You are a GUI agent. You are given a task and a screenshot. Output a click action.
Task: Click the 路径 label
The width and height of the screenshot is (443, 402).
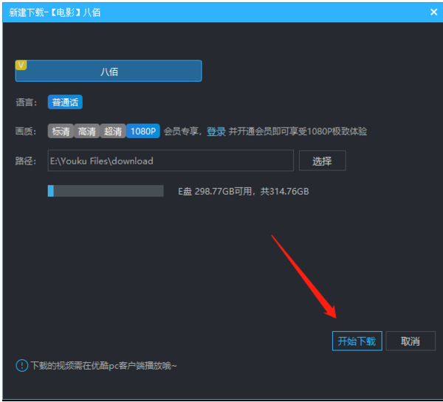(26, 161)
